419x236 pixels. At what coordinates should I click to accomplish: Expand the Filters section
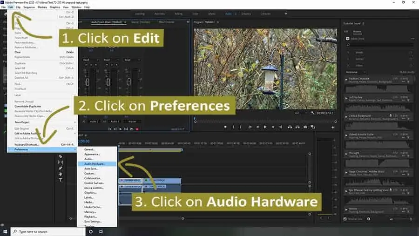[x=348, y=66]
